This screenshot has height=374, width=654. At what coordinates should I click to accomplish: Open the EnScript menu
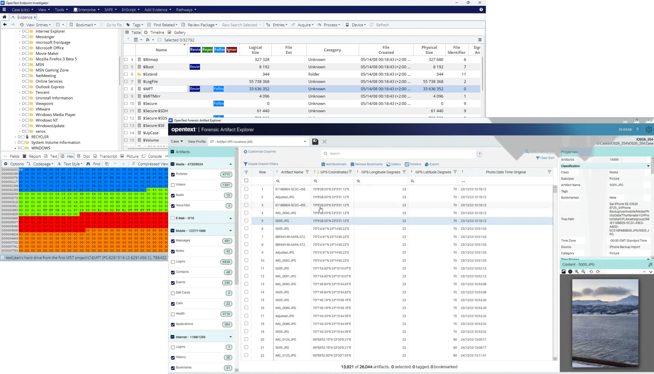pos(129,9)
